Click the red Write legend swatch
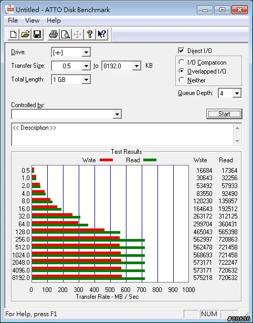 pyautogui.click(x=106, y=160)
